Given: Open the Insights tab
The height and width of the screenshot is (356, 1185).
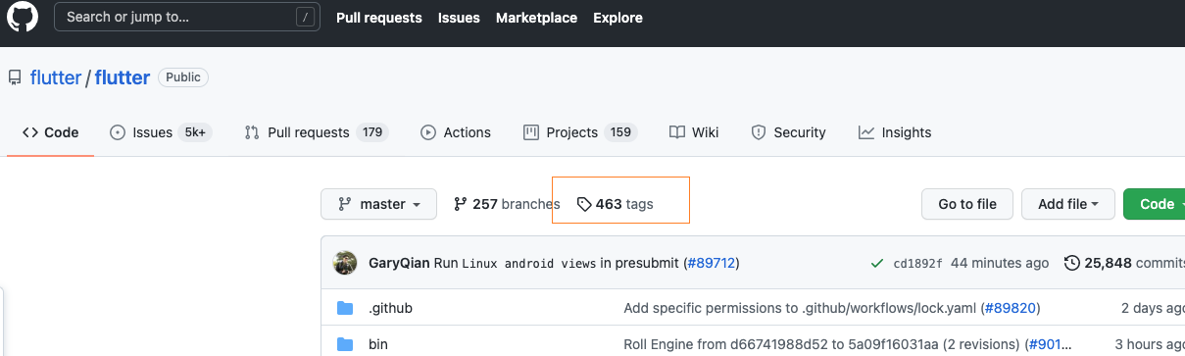Looking at the screenshot, I should 895,132.
